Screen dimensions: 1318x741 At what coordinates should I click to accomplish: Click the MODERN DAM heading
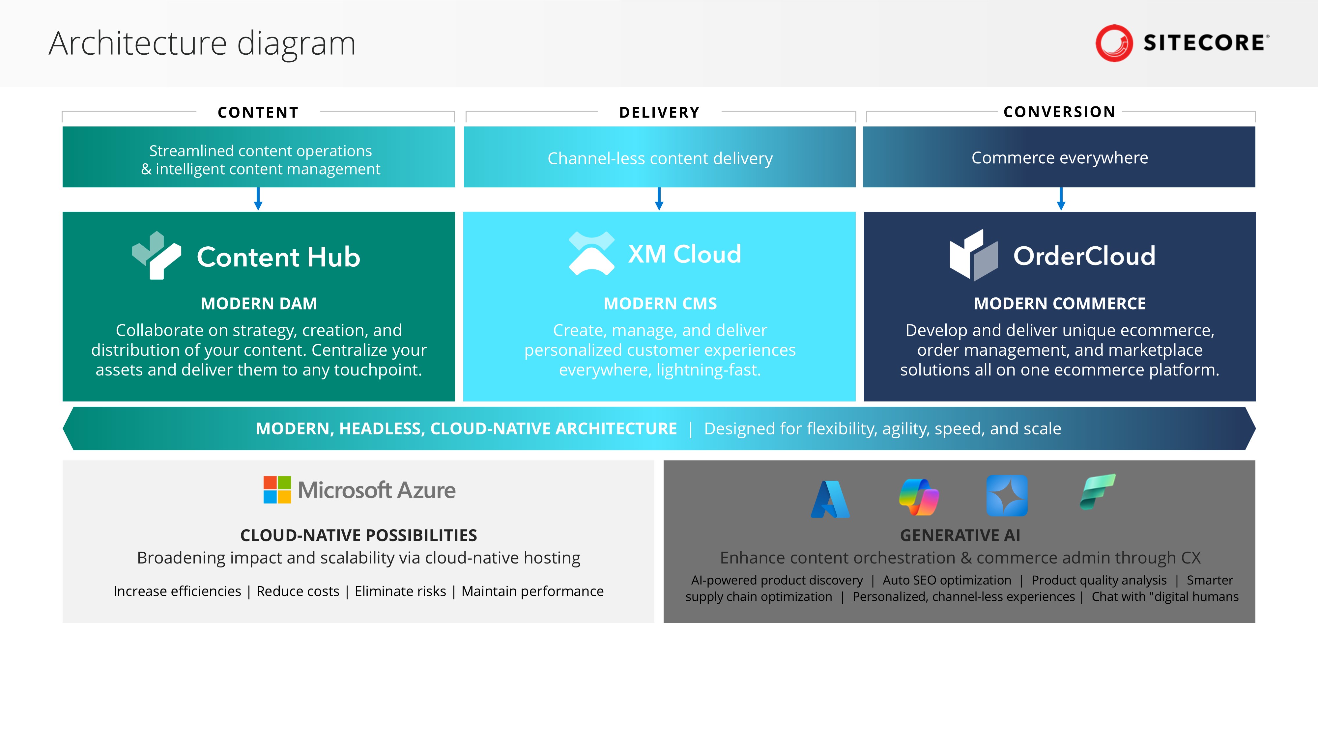[258, 304]
